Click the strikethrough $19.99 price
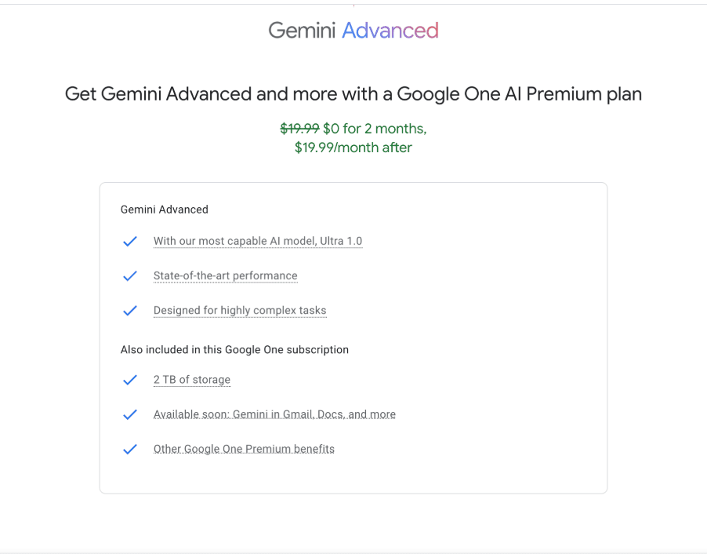Viewport: 707px width, 554px height. pos(300,128)
